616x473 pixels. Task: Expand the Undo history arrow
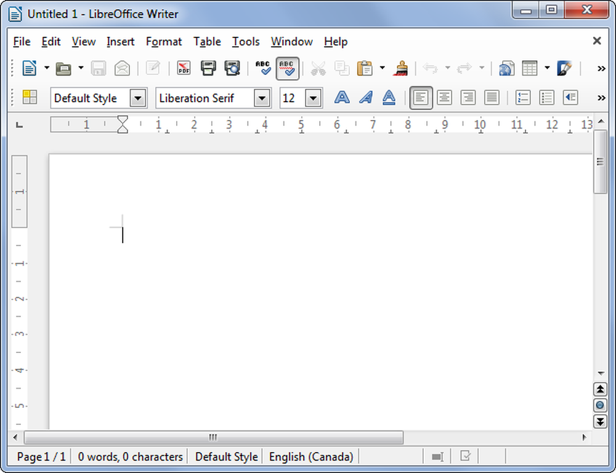pos(447,68)
